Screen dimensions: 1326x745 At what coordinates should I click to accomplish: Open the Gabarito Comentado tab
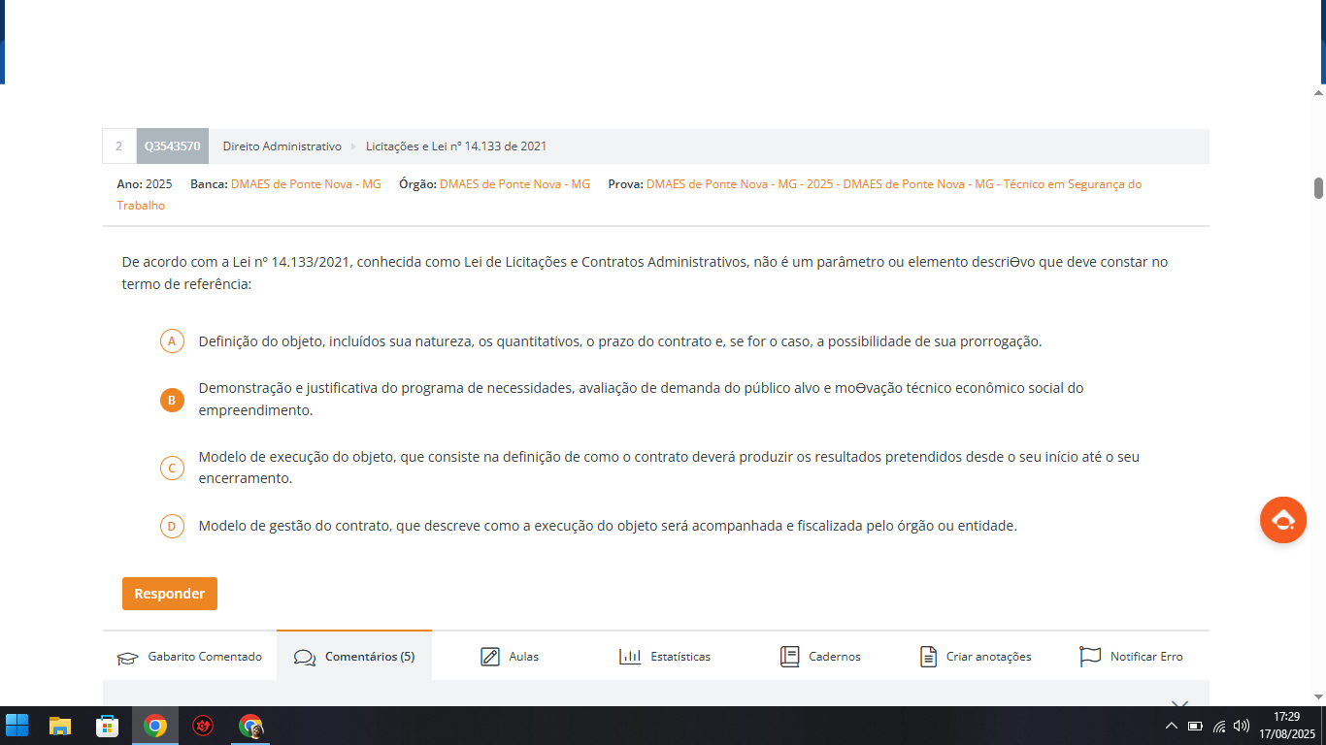coord(190,657)
